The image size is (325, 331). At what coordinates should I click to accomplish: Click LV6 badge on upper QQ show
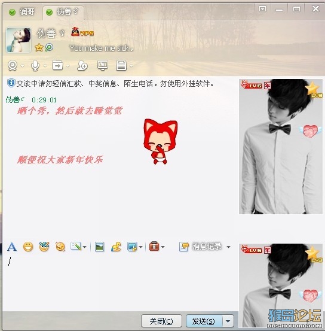point(252,85)
